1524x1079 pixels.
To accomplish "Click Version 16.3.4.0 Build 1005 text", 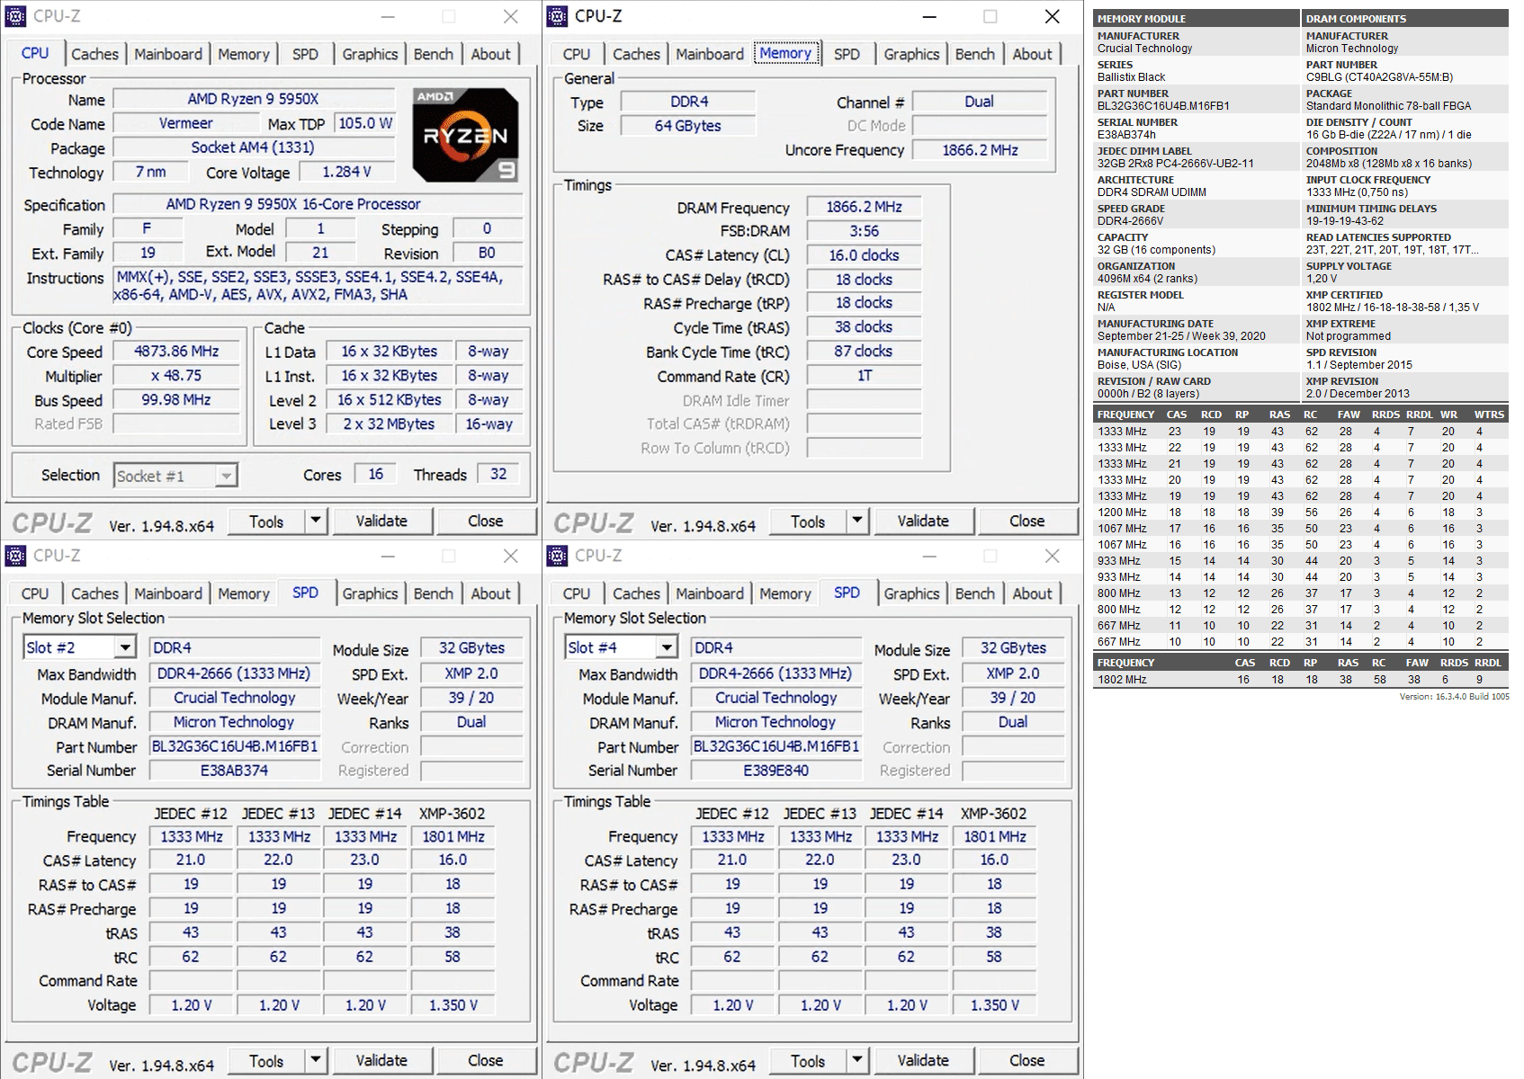I will tap(1455, 697).
